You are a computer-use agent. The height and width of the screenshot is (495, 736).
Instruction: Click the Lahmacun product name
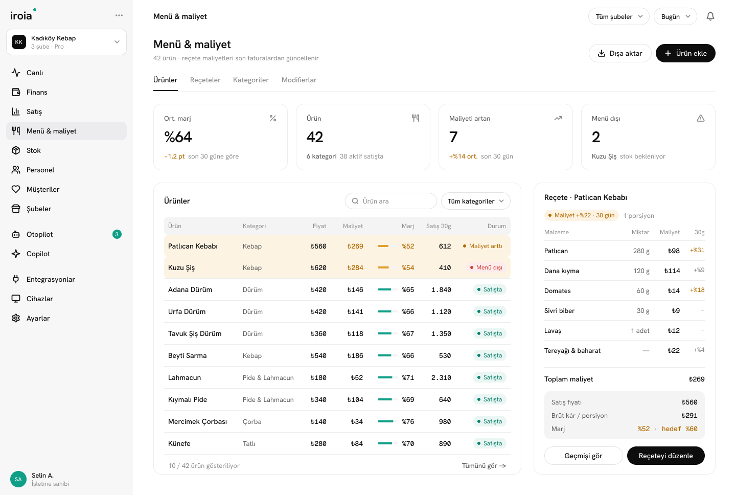click(x=185, y=377)
